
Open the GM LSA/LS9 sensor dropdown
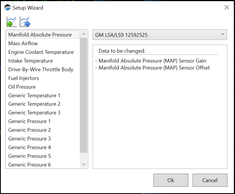click(x=160, y=35)
